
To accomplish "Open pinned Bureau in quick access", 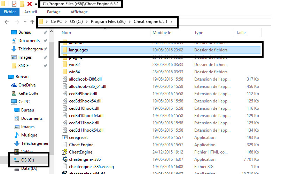I will point(25,32).
